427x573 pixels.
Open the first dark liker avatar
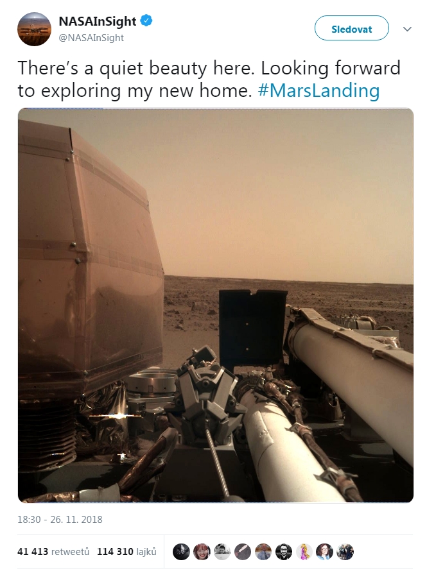tap(181, 552)
